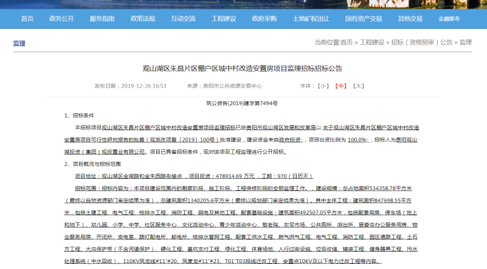Image resolution: width=487 pixels, height=269 pixels.
Task: Click the announcement title 观山湖区朱昌片区棚户区
Action: tap(243, 68)
